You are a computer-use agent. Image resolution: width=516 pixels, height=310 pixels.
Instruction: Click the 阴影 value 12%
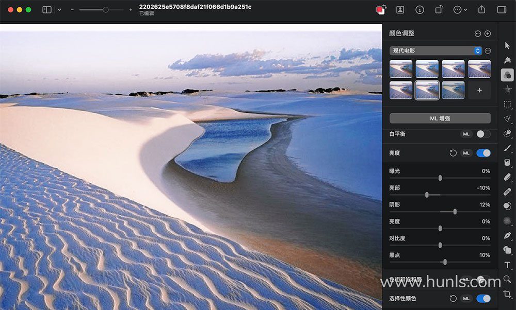(x=485, y=204)
